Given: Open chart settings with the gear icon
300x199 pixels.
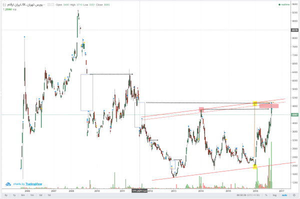Looking at the screenshot, I should pos(294,195).
